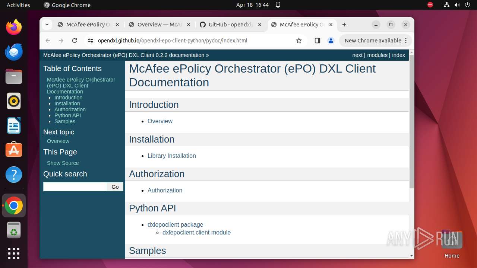Open new tab with plus button
This screenshot has height=268, width=477.
[344, 25]
